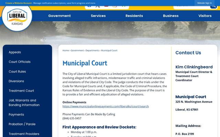Click the Departments breadcrumb link

point(92,50)
